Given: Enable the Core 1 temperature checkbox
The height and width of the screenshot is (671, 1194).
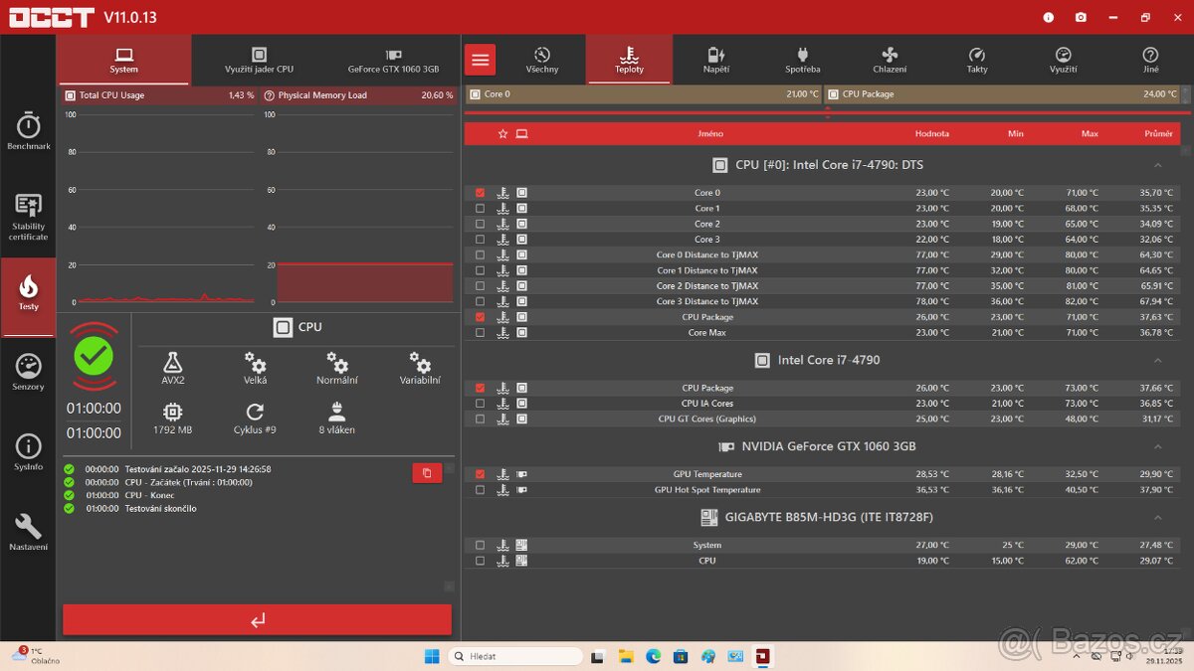Looking at the screenshot, I should coord(480,208).
